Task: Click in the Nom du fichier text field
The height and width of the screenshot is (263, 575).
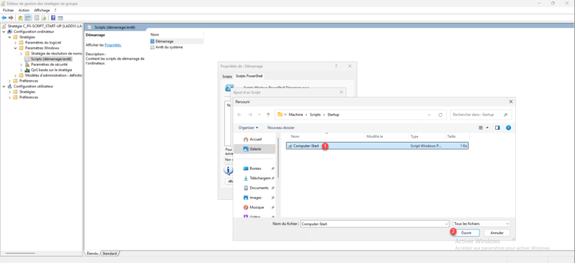Action: pyautogui.click(x=372, y=224)
